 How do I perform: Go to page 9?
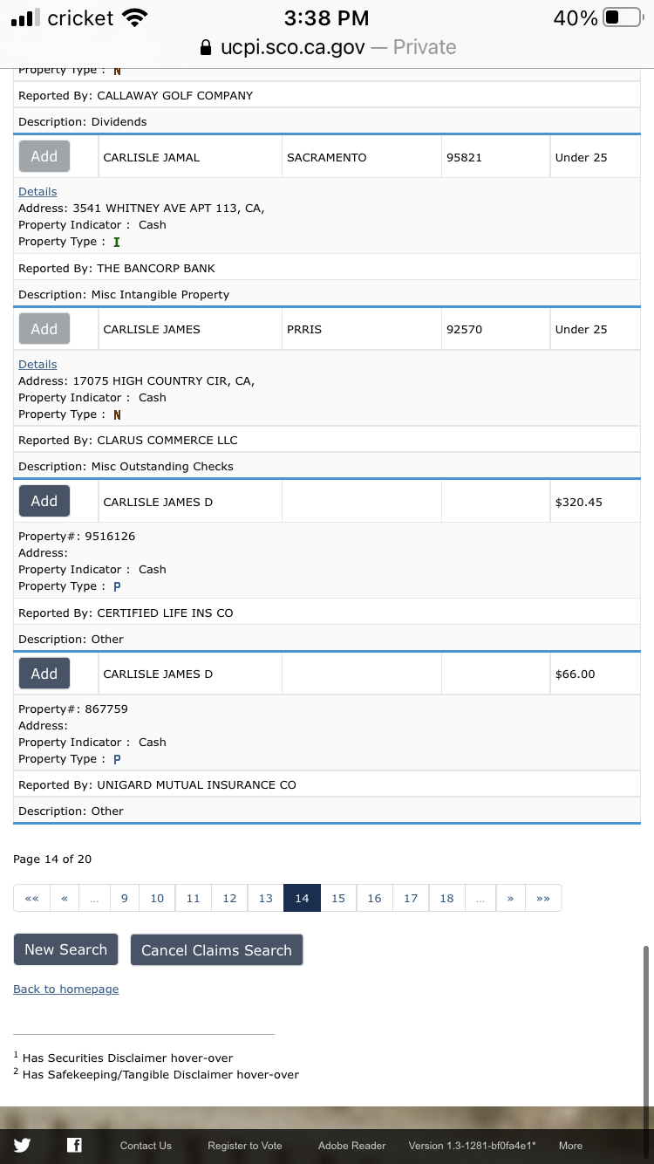point(125,898)
